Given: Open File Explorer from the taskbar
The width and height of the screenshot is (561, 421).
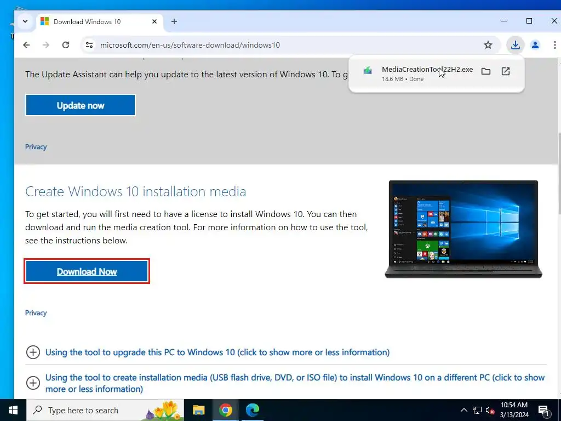Looking at the screenshot, I should click(198, 410).
